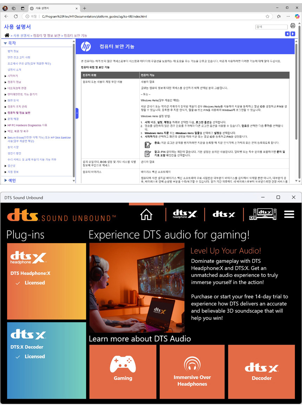Expand the 문제 해결 tree item
Image resolution: width=302 pixels, height=406 pixels.
[5, 119]
